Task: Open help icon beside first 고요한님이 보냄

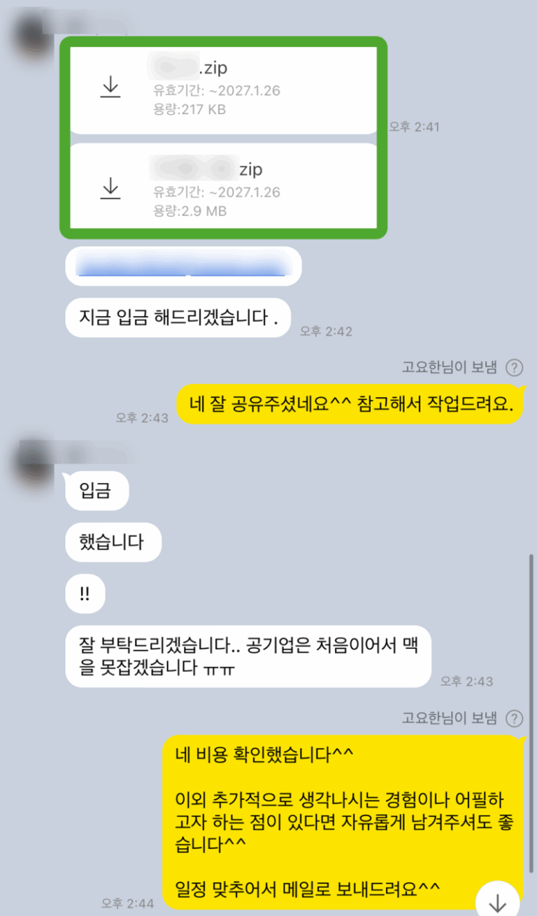Action: [x=515, y=368]
